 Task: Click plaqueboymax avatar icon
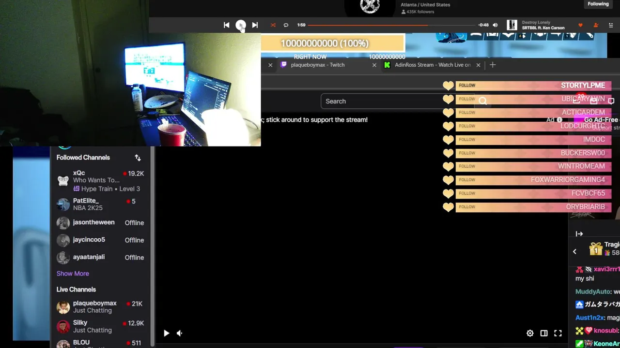(63, 307)
